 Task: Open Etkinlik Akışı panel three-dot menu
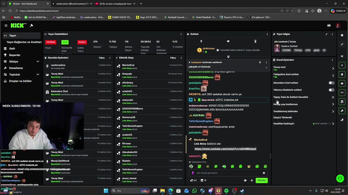tap(181, 58)
